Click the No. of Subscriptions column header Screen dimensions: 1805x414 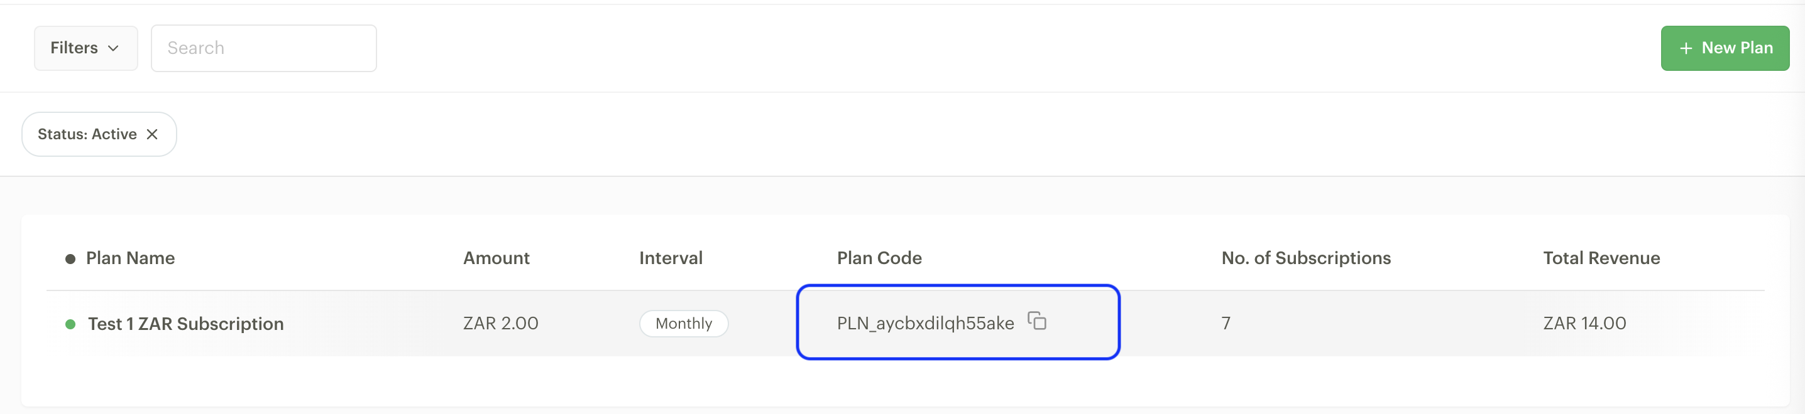(1305, 258)
